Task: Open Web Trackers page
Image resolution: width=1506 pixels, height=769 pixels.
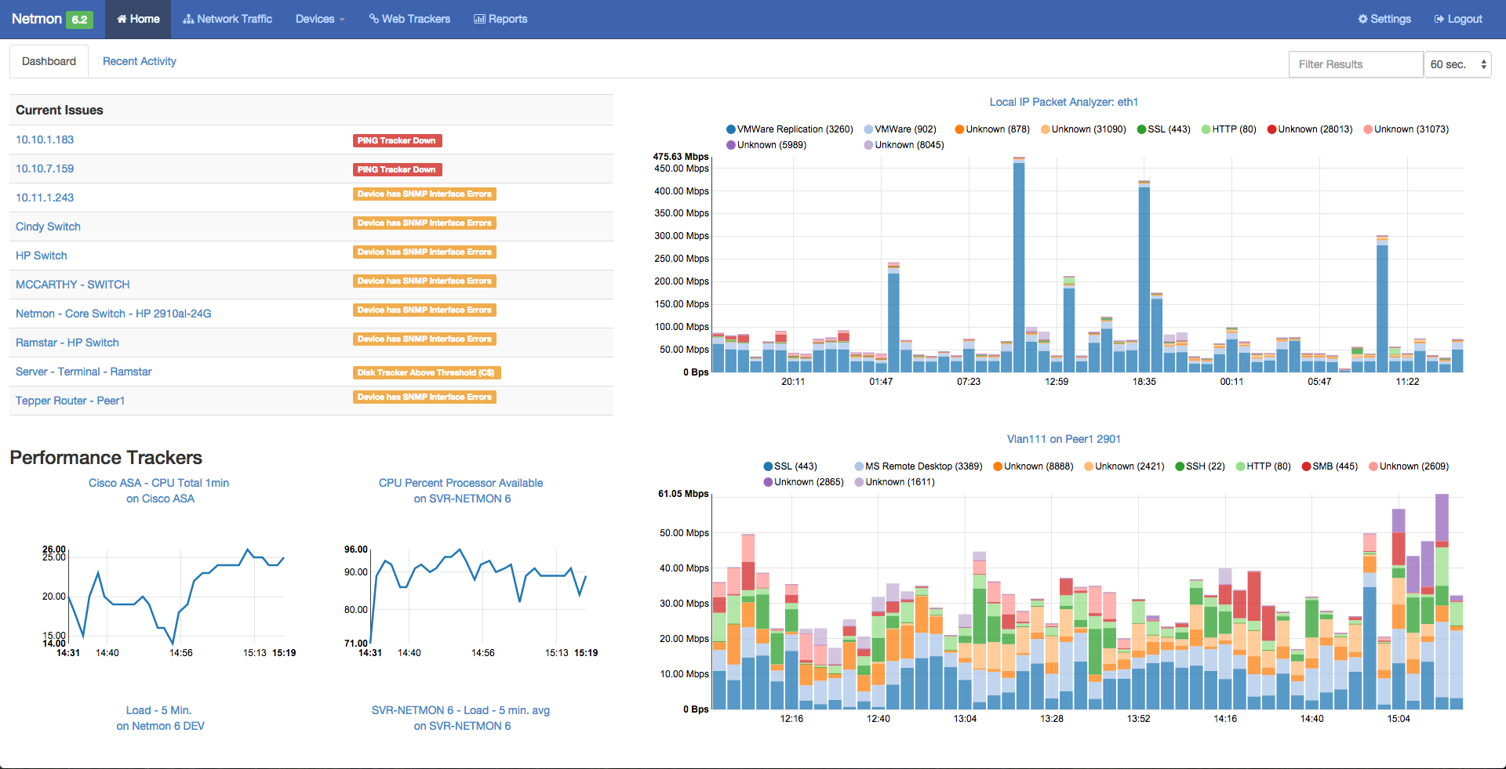Action: point(409,19)
